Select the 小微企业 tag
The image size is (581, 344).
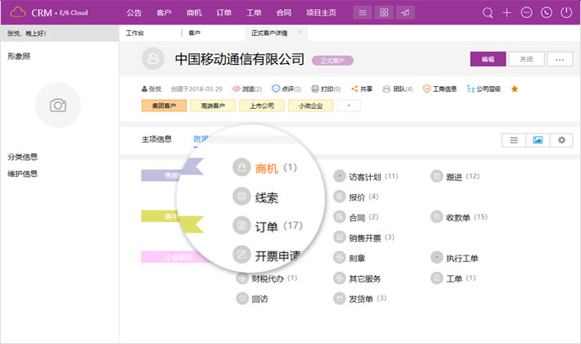click(311, 106)
